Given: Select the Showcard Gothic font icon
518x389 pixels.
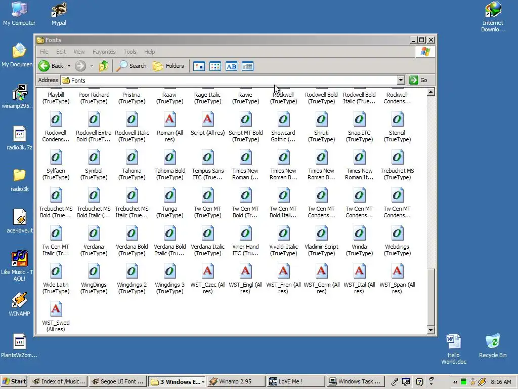Looking at the screenshot, I should [x=283, y=120].
